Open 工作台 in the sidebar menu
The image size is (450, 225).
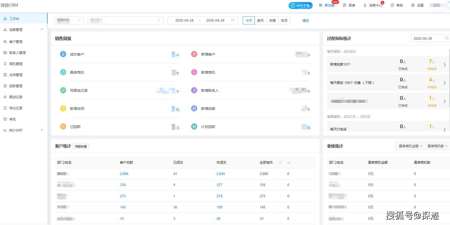point(24,19)
